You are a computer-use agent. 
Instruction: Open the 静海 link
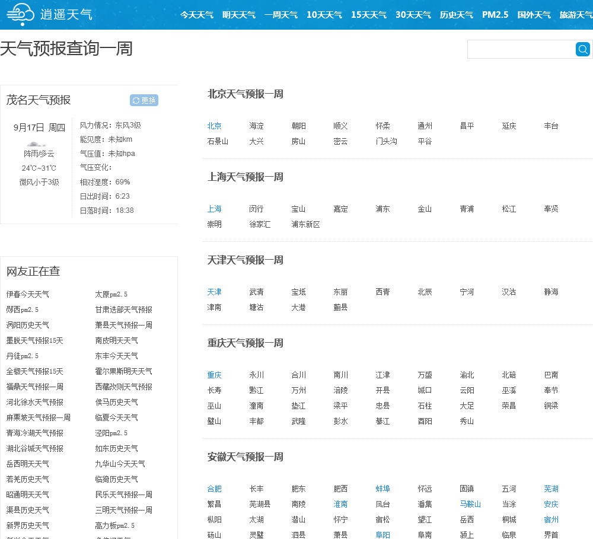[x=551, y=292]
